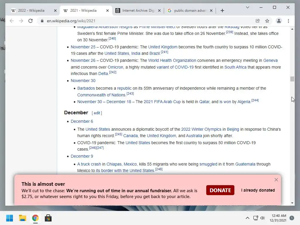Open the Qatar link
The height and width of the screenshot is (225, 300).
(204, 102)
